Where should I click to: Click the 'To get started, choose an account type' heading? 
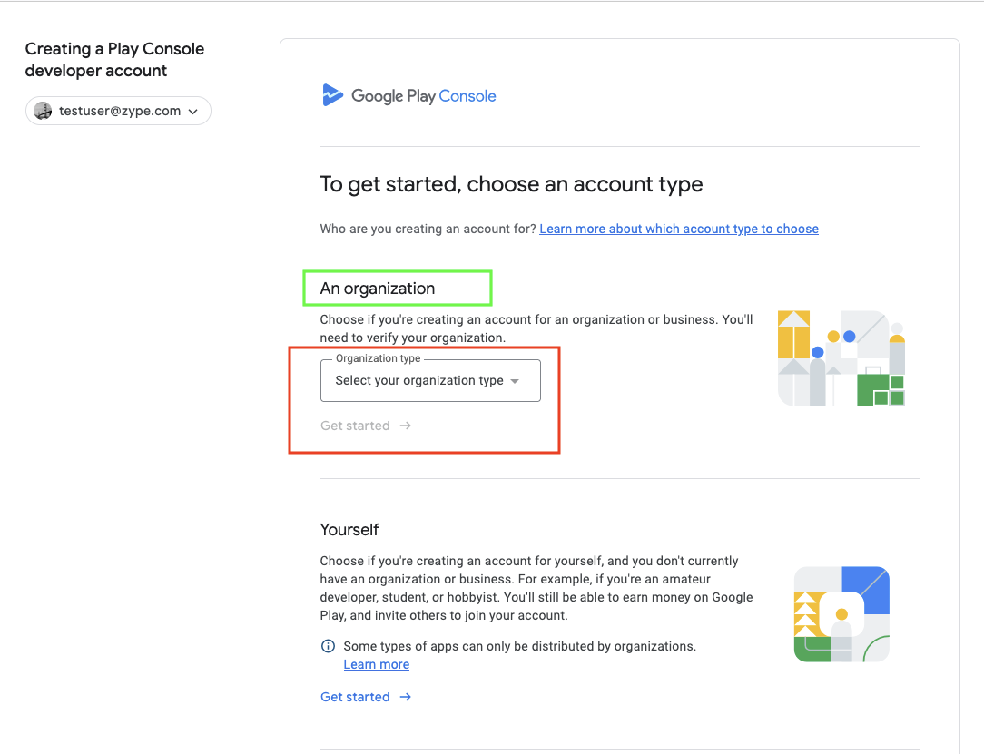tap(511, 184)
